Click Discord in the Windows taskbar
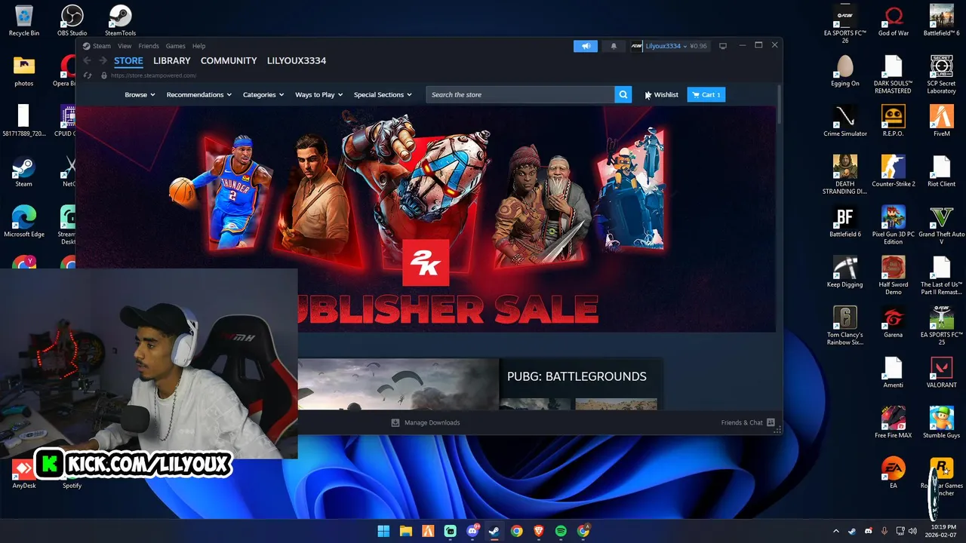This screenshot has height=543, width=966. point(472,531)
